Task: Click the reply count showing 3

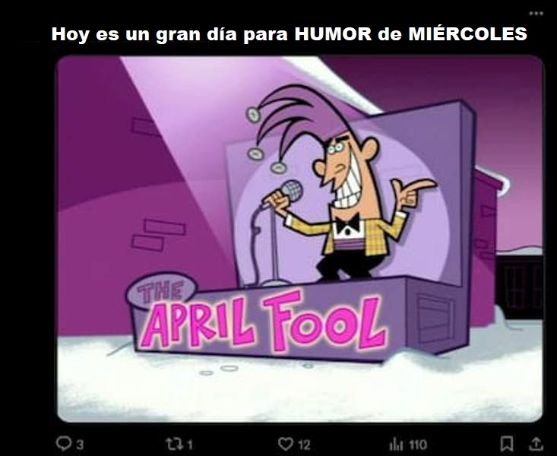Action: (x=80, y=445)
